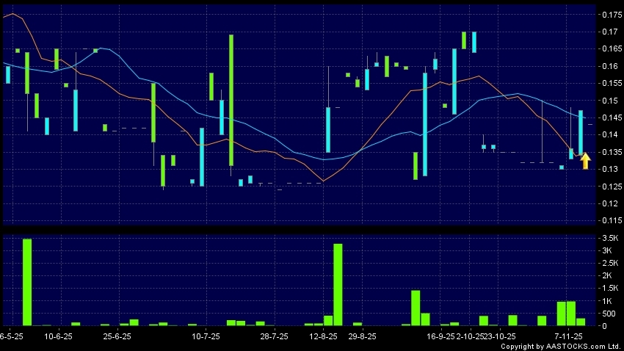Select the tall volume bar above 12-8-25
The width and height of the screenshot is (624, 351).
click(x=338, y=284)
